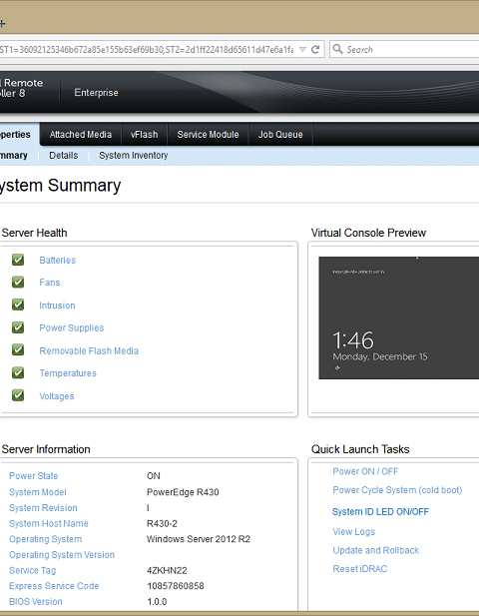Select the service tag 4ZKHN22

pos(167,570)
